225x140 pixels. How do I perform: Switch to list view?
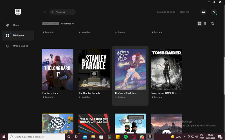tap(205, 24)
